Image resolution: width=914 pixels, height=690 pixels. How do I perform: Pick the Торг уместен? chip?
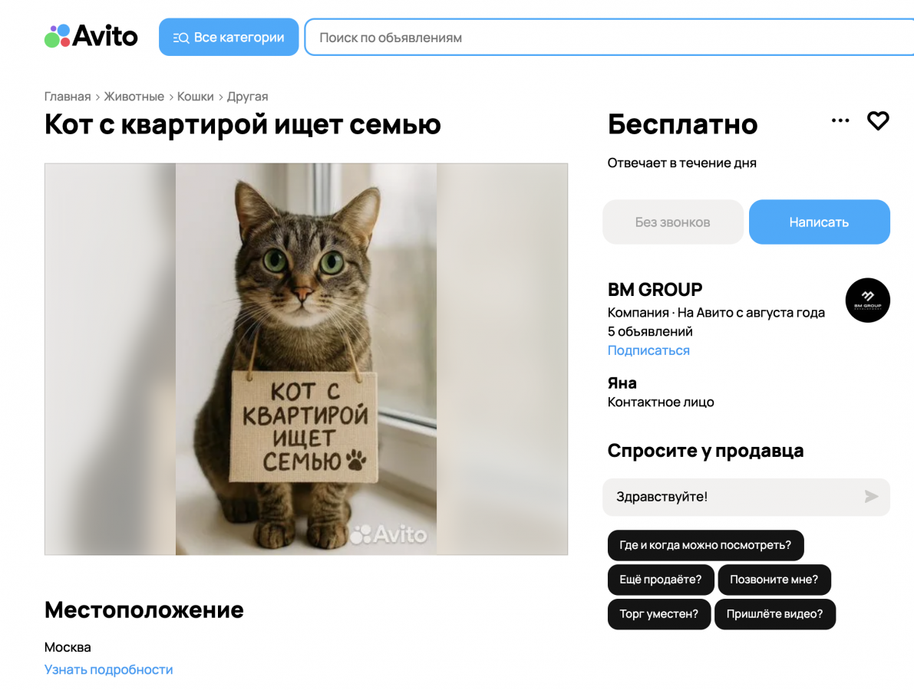click(658, 614)
